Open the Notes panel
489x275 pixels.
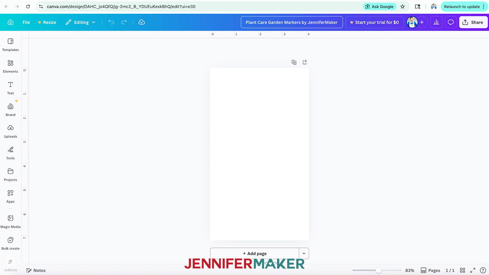pyautogui.click(x=36, y=270)
